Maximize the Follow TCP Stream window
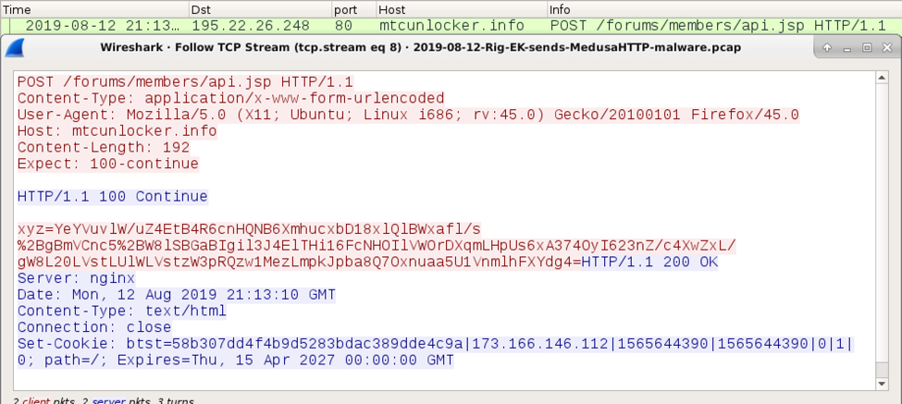 (x=867, y=48)
